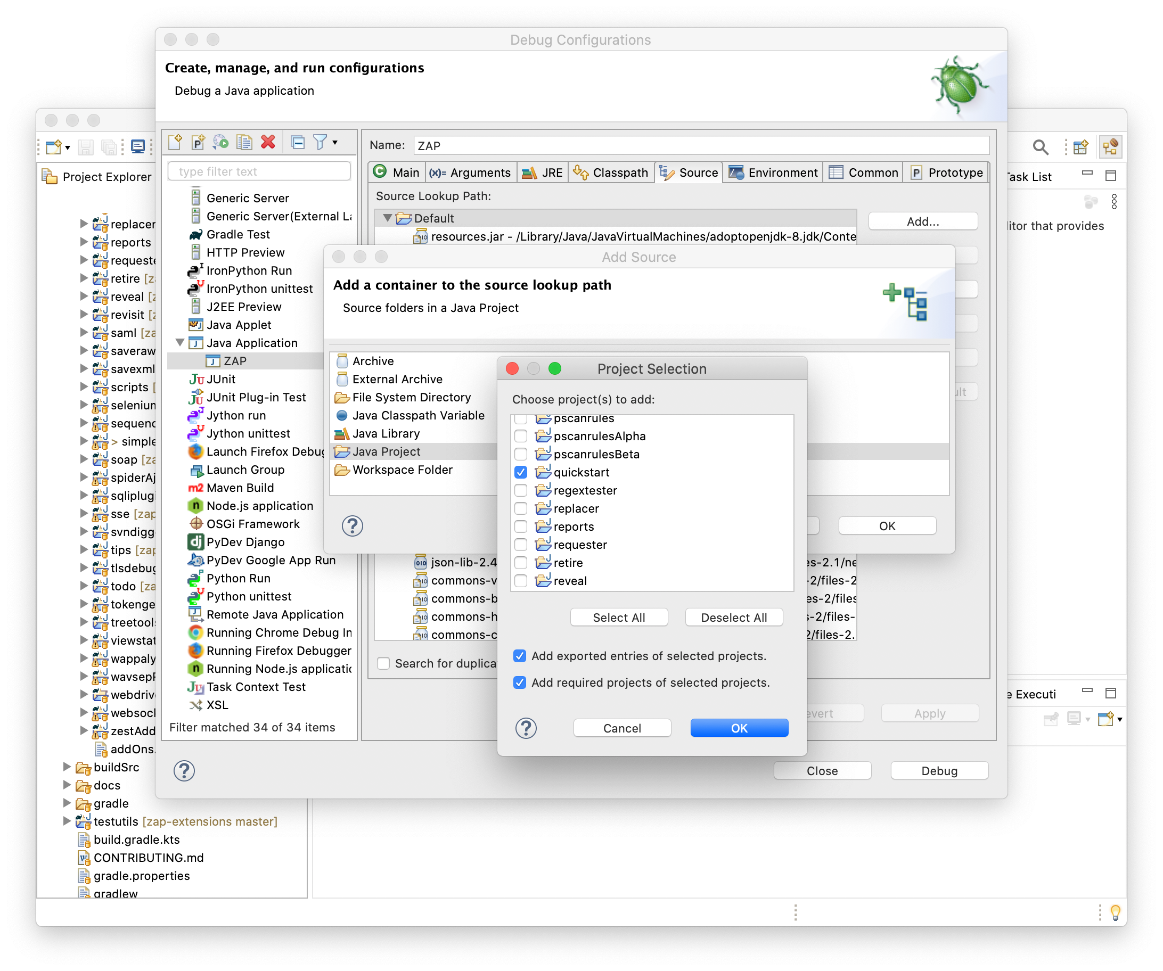Viewport: 1163px width, 971px height.
Task: Click the Select All button
Action: (619, 616)
